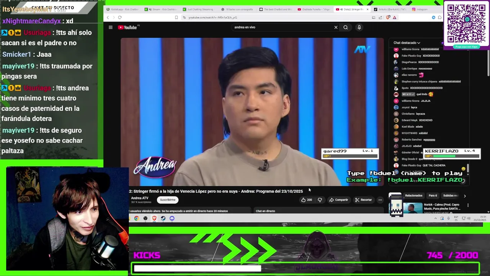Open Discord from the taskbar
The width and height of the screenshot is (490, 276).
[172, 219]
